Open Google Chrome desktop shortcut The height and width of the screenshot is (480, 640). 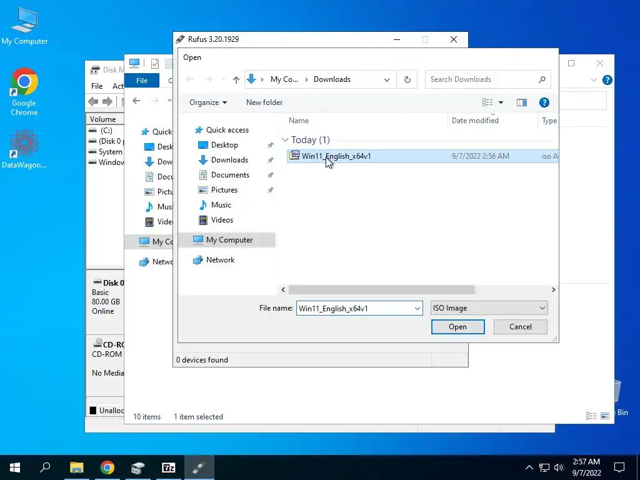(24, 92)
